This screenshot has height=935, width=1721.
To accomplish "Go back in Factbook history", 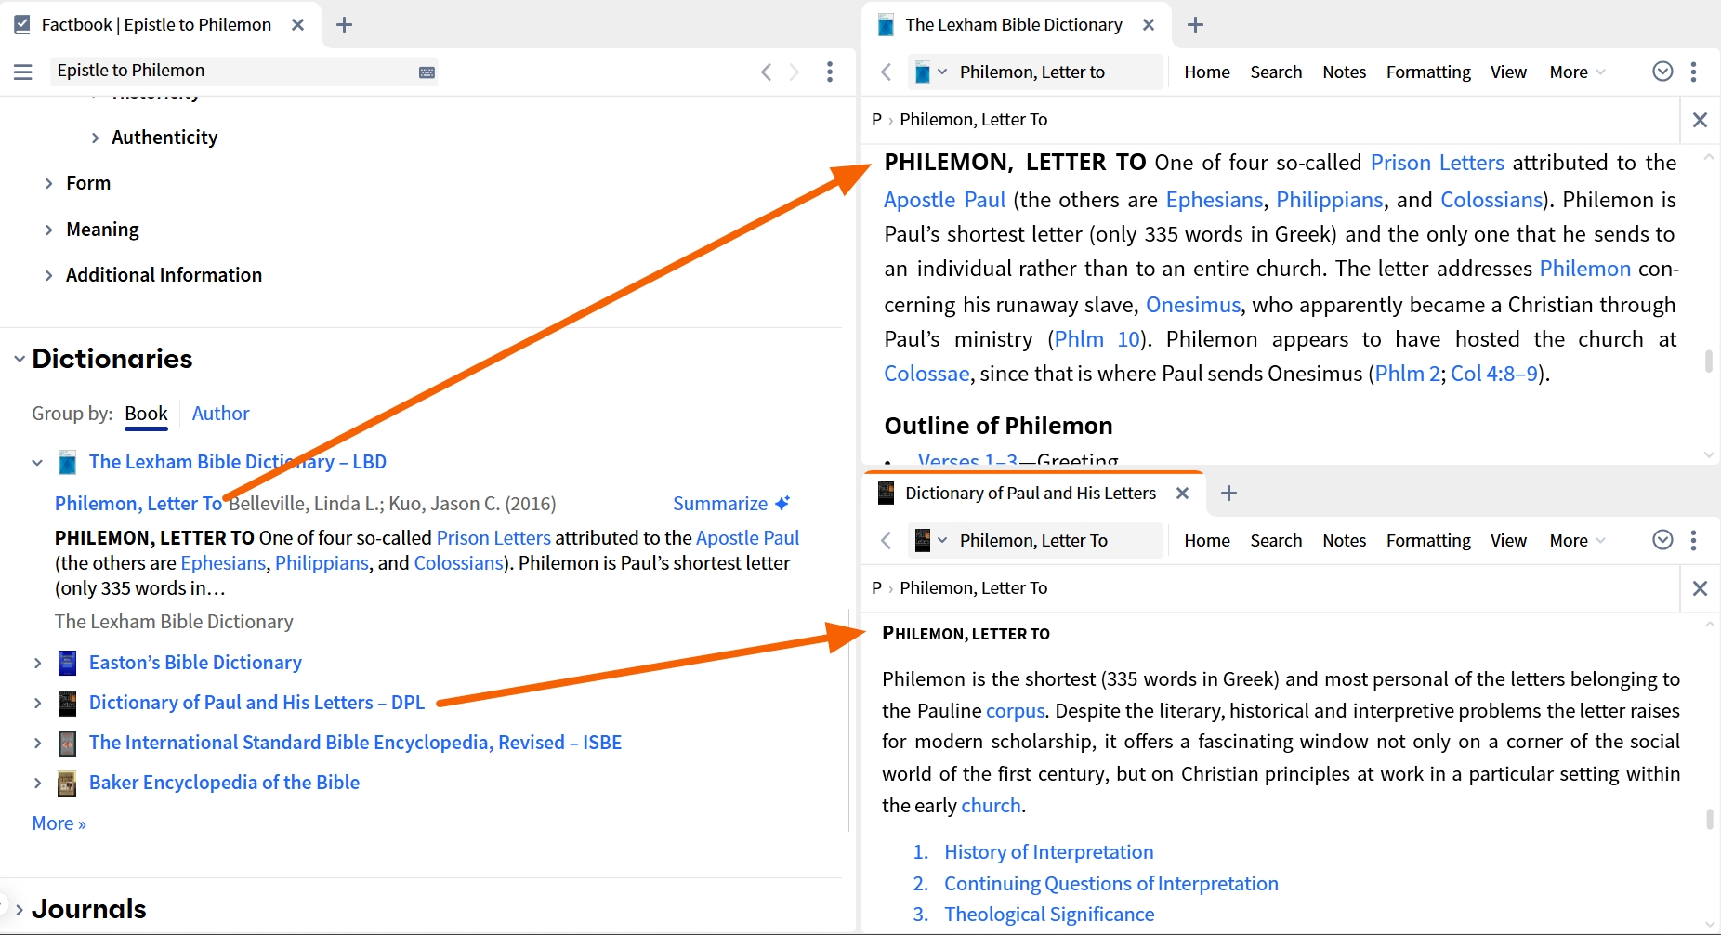I will 766,72.
